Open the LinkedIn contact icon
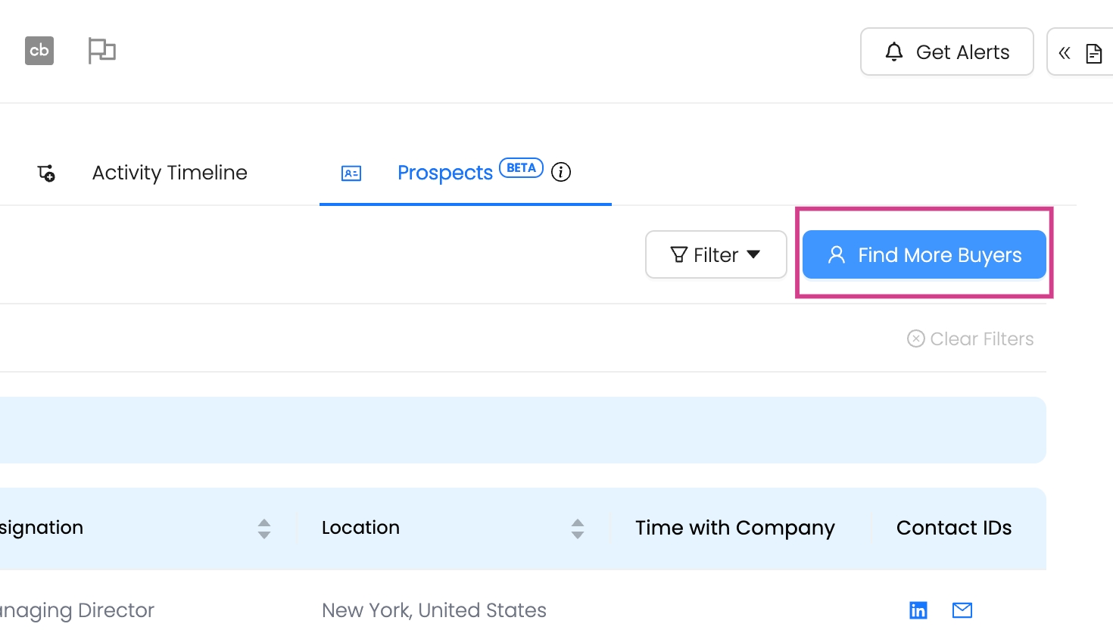The image size is (1113, 630). click(x=918, y=610)
